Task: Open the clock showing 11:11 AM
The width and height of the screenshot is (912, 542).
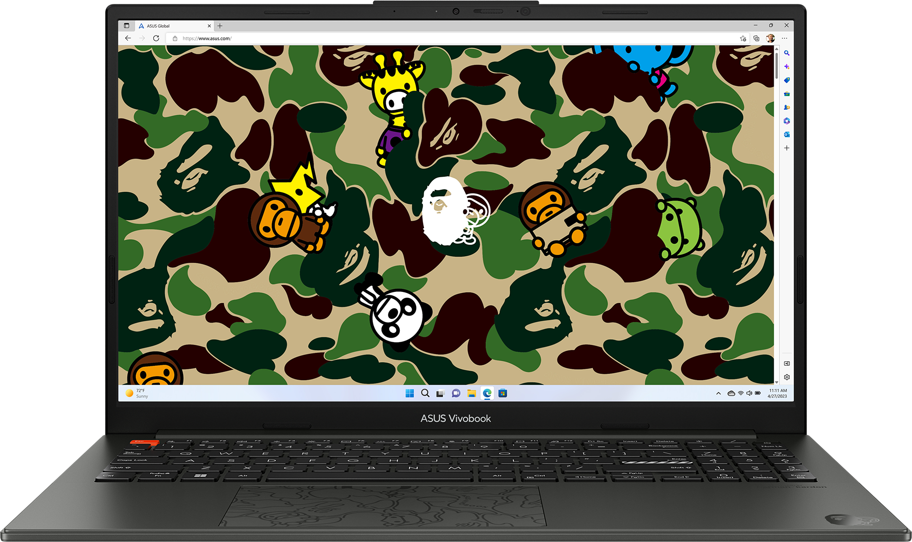Action: coord(778,393)
